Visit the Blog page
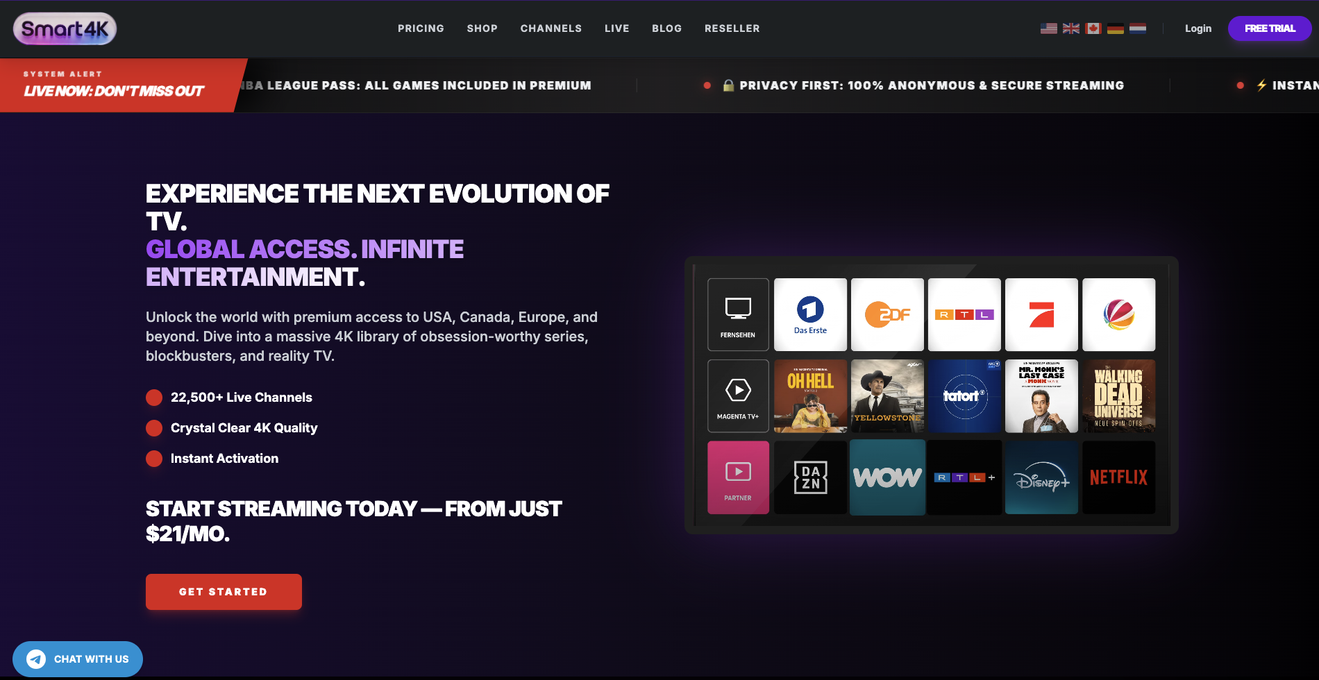 (x=666, y=28)
